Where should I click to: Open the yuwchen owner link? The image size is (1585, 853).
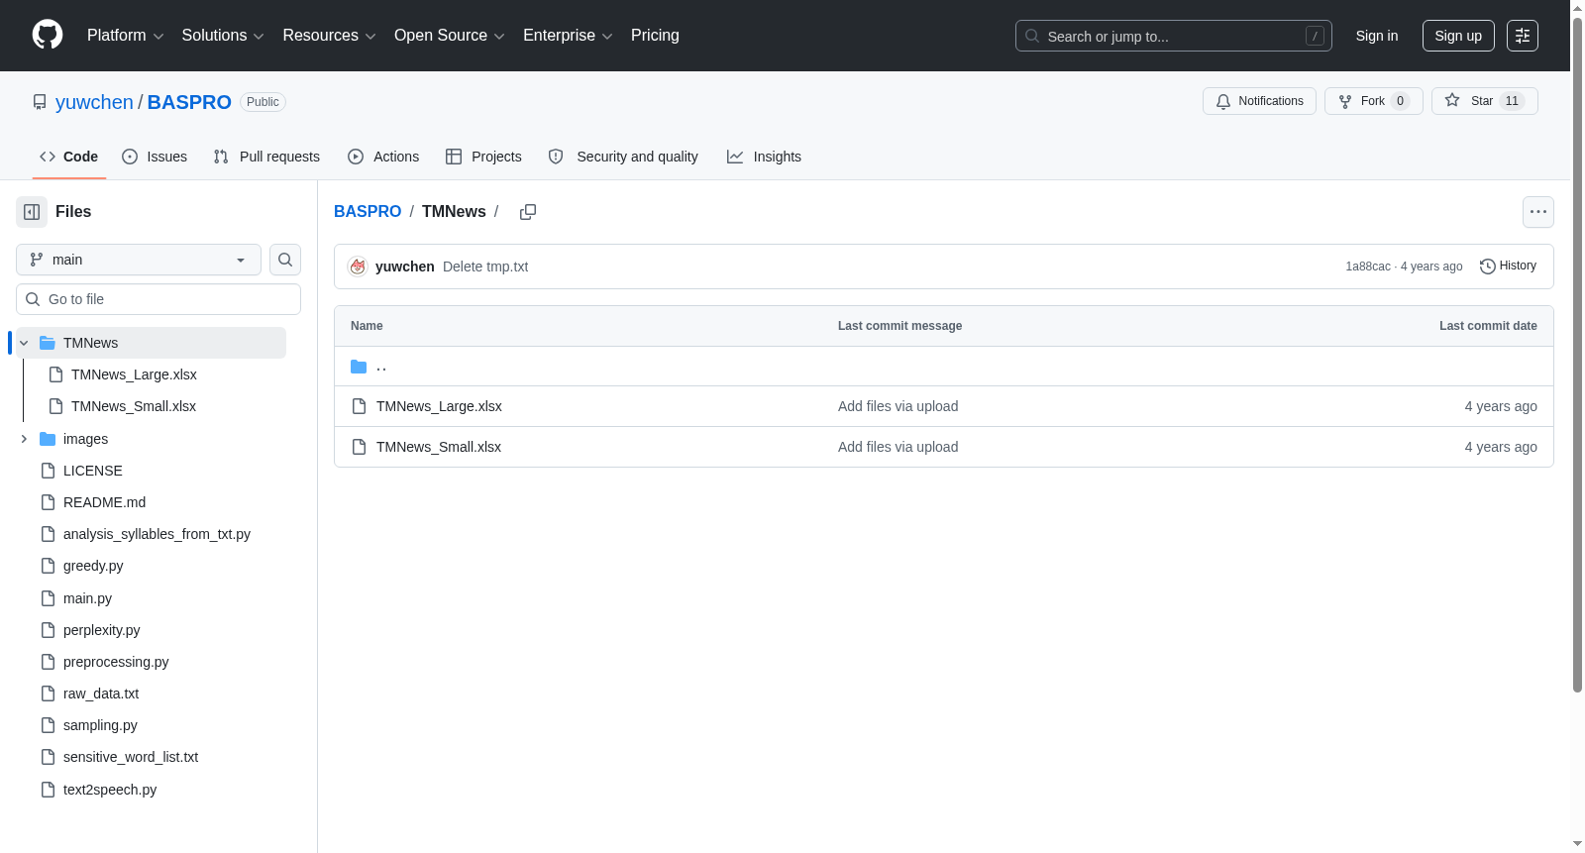[x=94, y=102]
